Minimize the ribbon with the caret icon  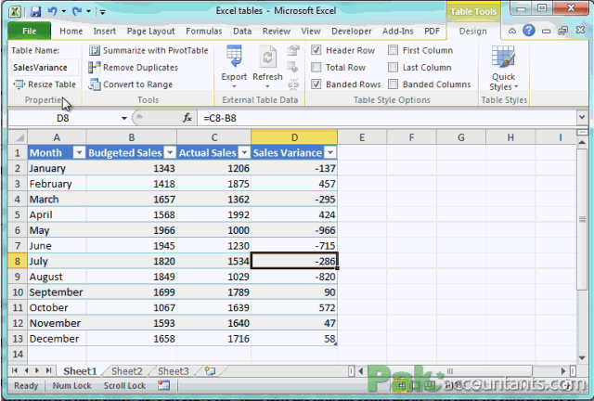[x=511, y=31]
